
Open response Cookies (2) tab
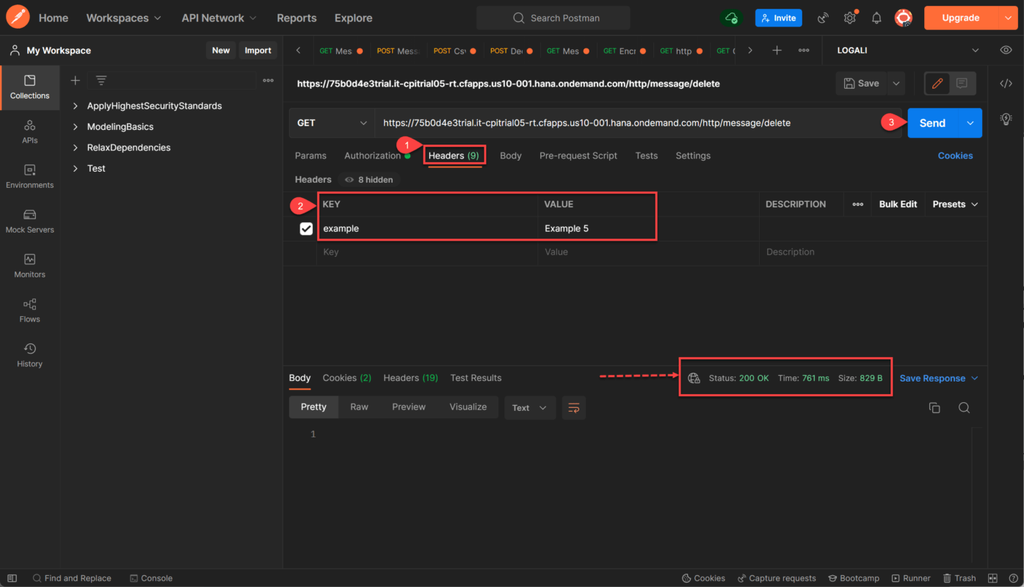pyautogui.click(x=347, y=378)
